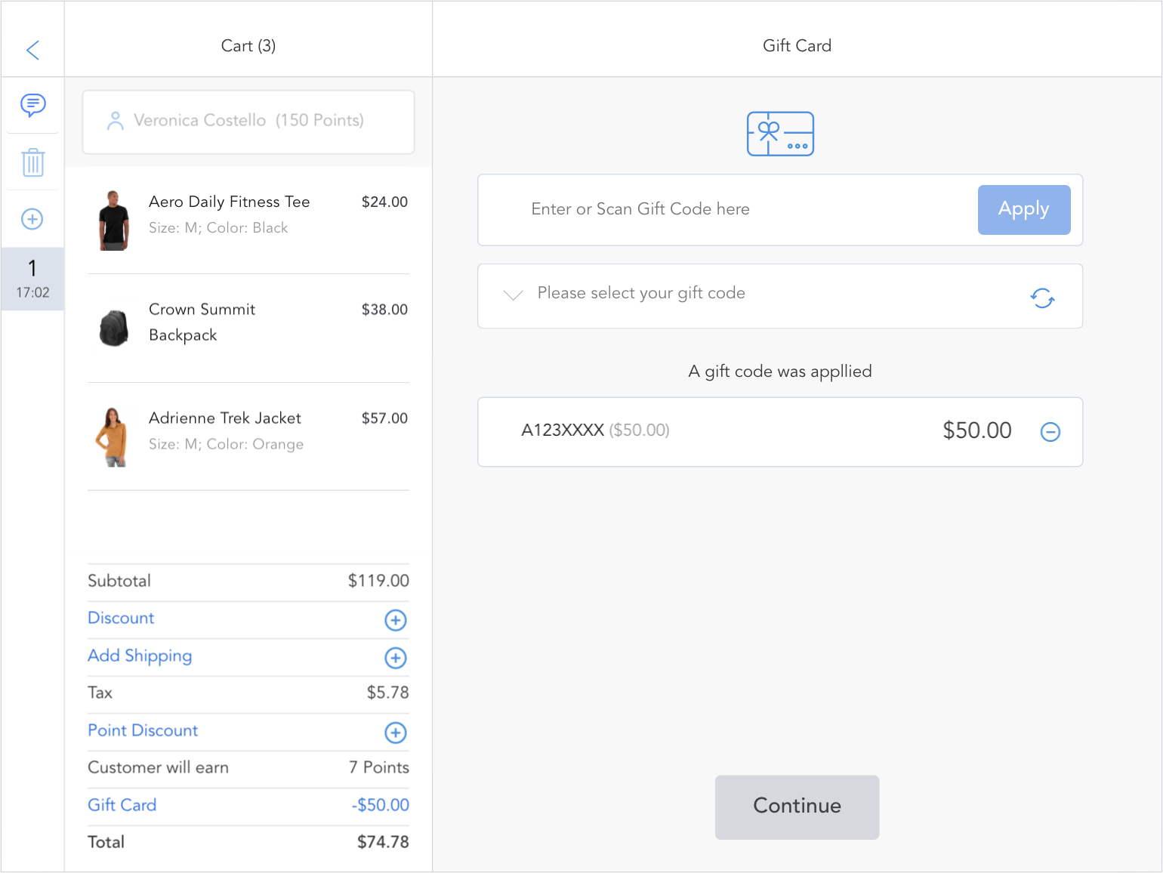The height and width of the screenshot is (873, 1163).
Task: Click the back arrow icon
Action: (32, 50)
